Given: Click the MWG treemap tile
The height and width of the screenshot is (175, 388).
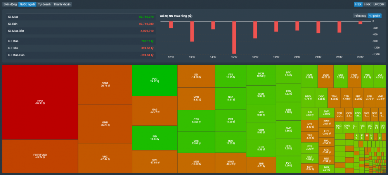Looking at the screenshot, I should [230, 163].
